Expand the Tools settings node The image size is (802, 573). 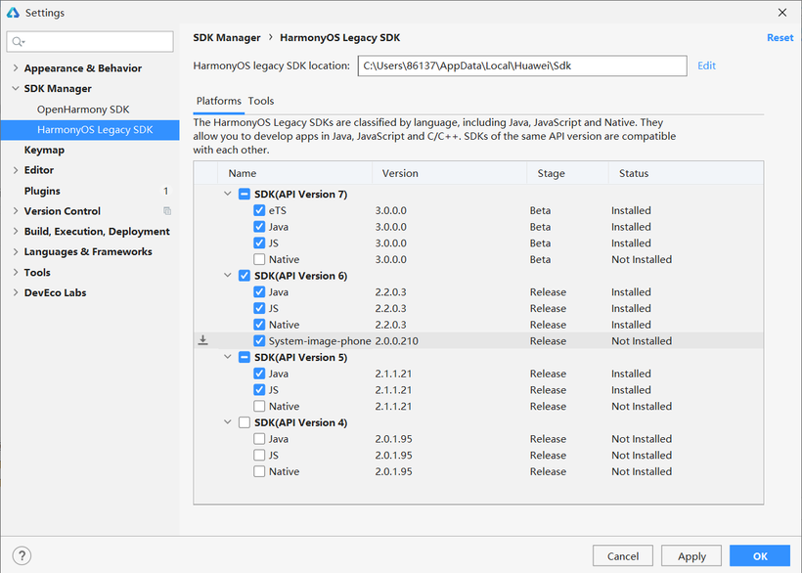pos(16,273)
